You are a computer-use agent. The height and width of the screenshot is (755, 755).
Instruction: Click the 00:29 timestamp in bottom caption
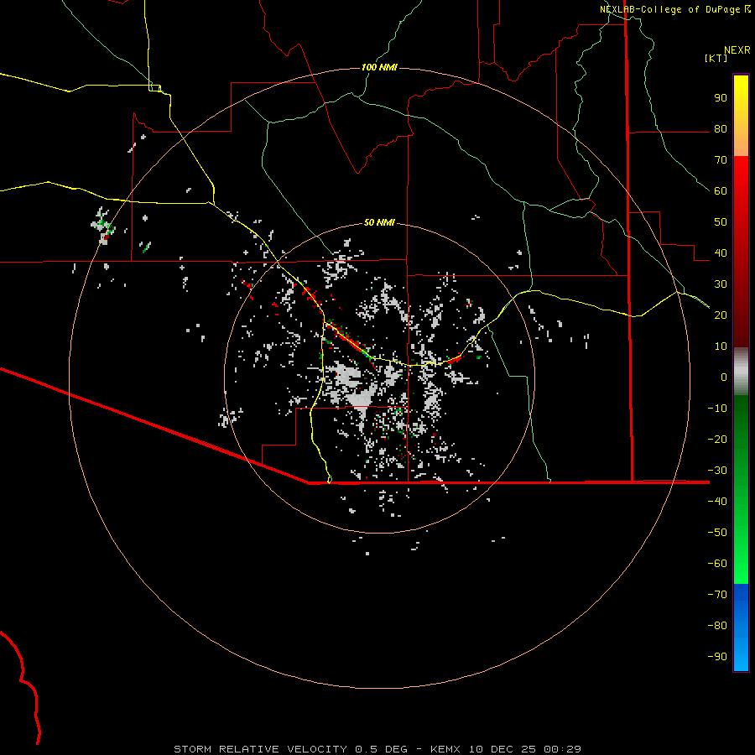564,748
